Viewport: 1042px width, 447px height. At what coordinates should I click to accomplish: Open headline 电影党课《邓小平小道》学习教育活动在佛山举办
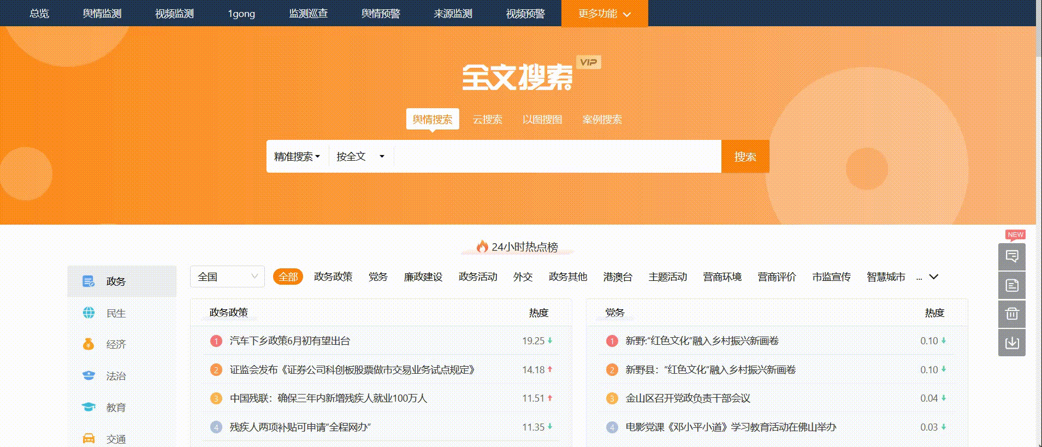[x=731, y=427]
